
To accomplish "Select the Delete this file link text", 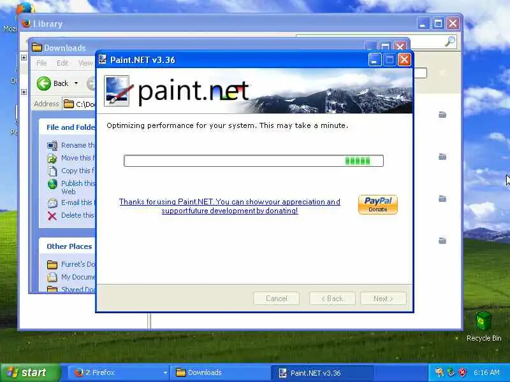I will coord(78,215).
